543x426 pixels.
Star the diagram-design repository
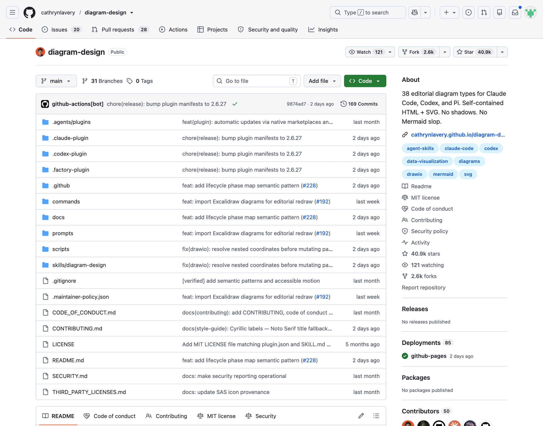point(475,52)
